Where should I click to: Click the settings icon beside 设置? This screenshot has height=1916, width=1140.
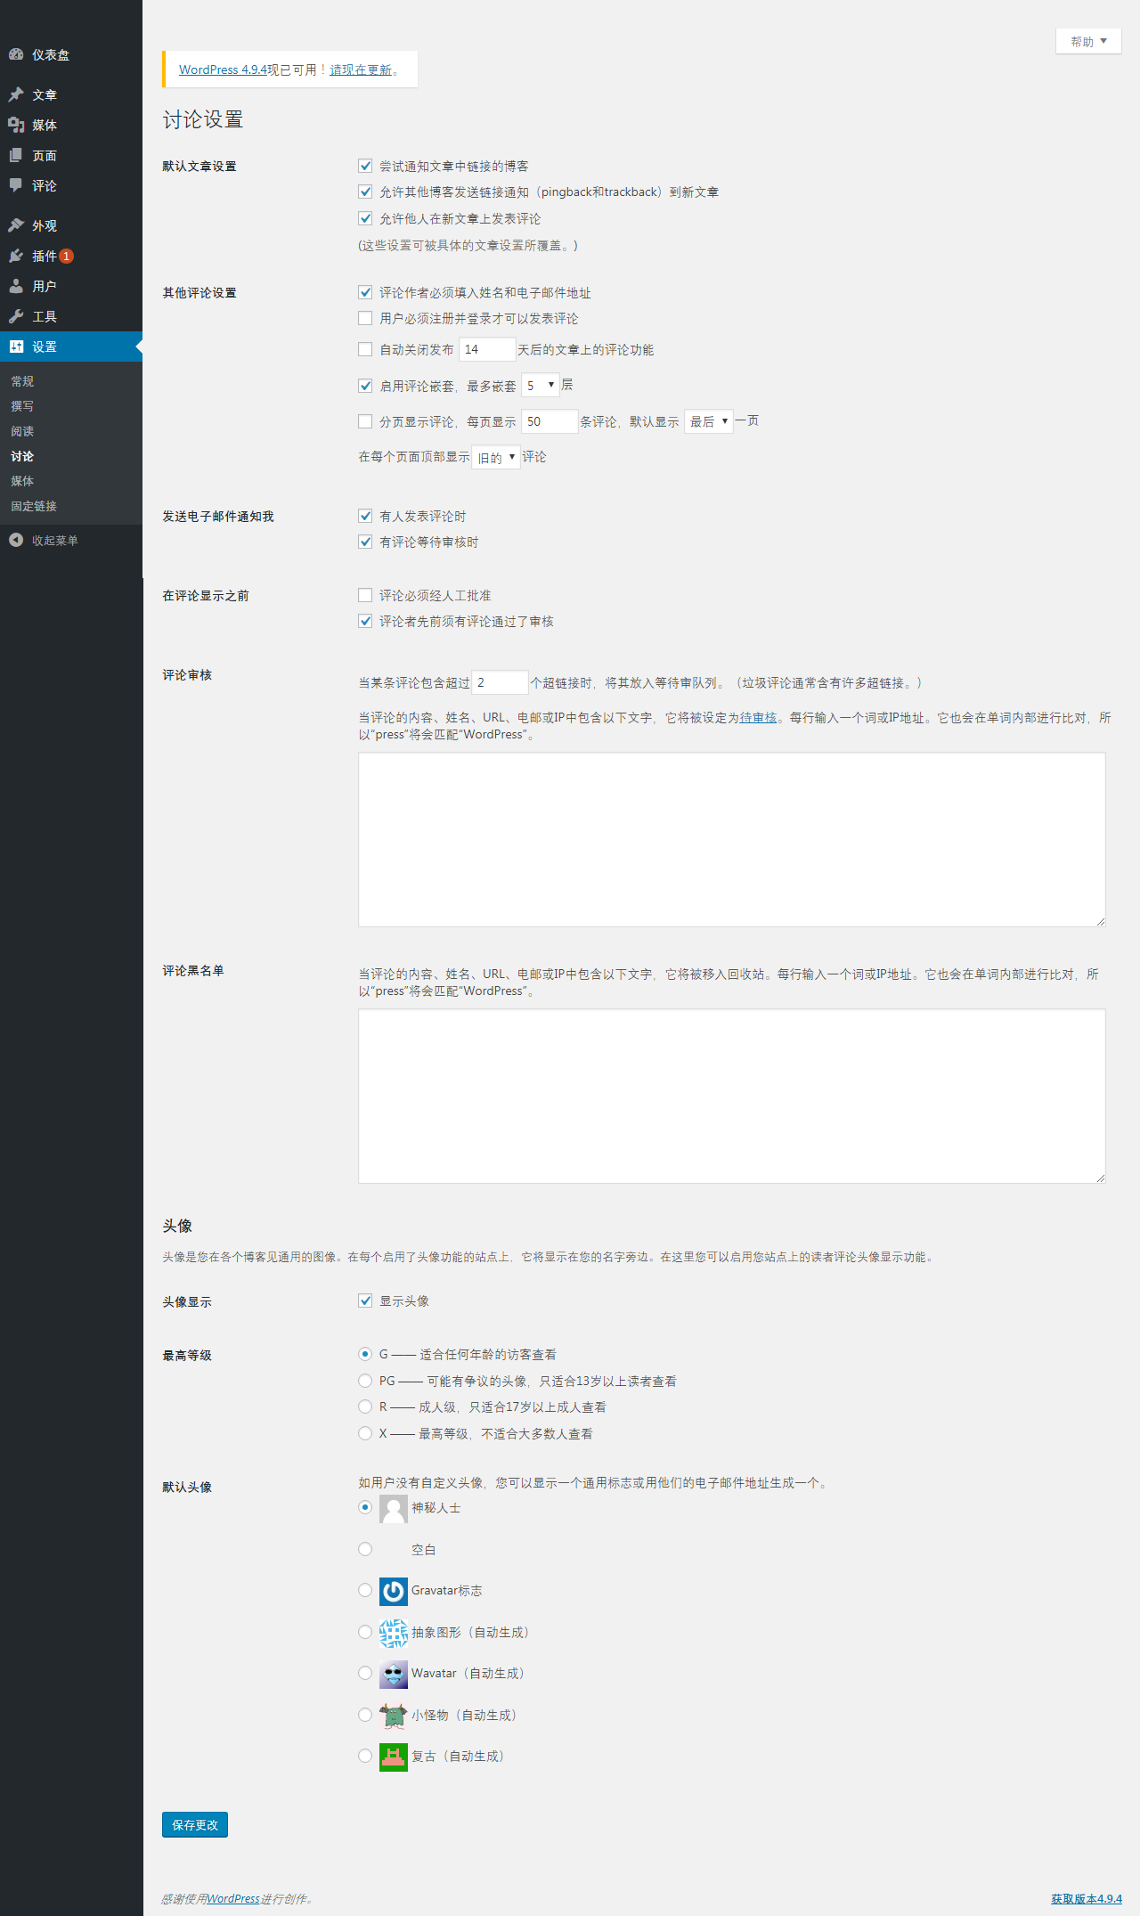click(16, 347)
